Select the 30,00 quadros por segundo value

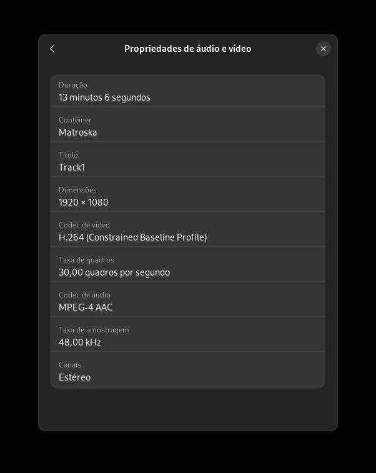tap(114, 272)
